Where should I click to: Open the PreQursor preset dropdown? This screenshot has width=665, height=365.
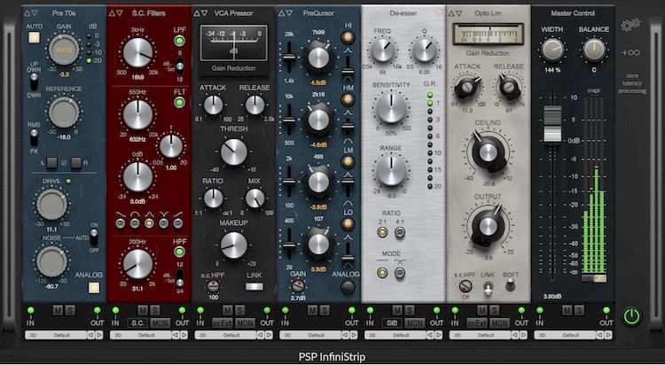310,335
